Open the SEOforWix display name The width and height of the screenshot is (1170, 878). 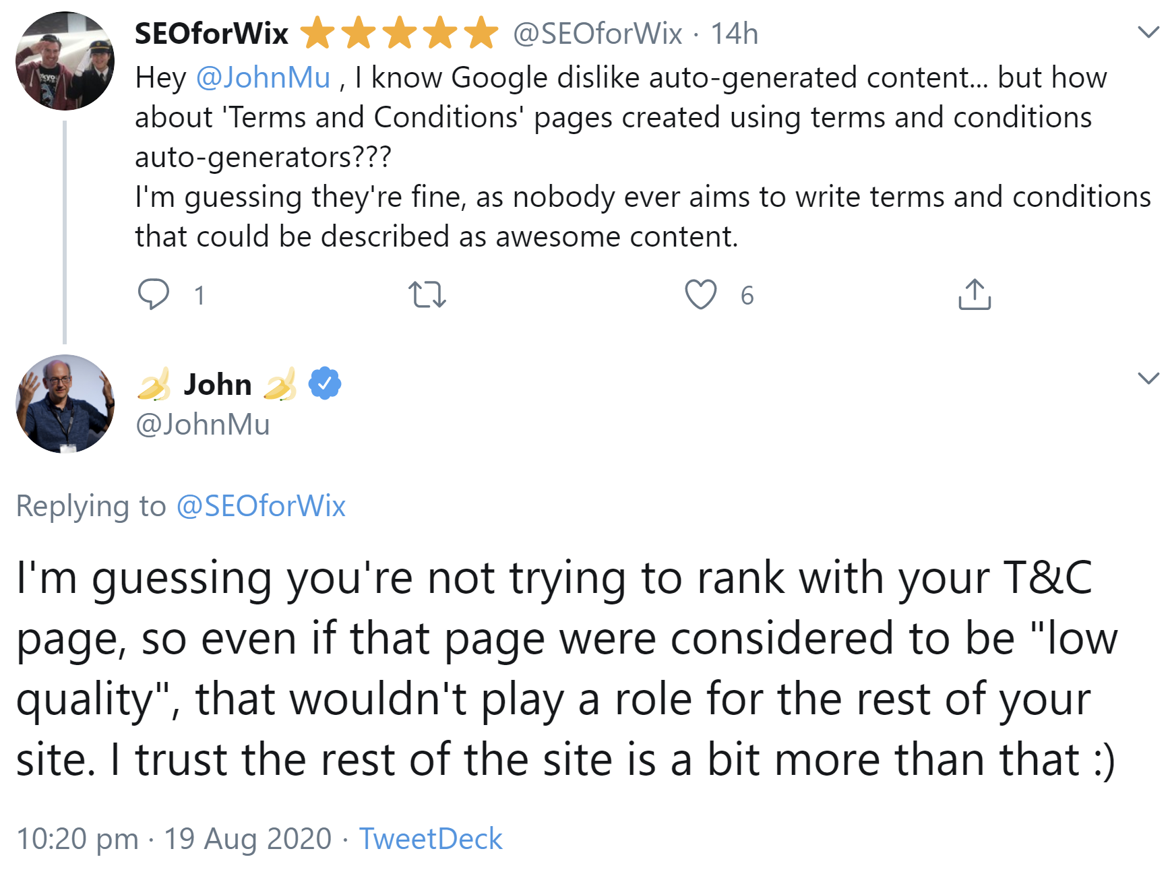click(x=212, y=34)
